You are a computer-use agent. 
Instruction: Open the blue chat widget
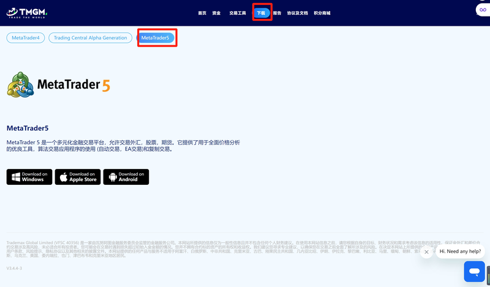[x=474, y=271]
